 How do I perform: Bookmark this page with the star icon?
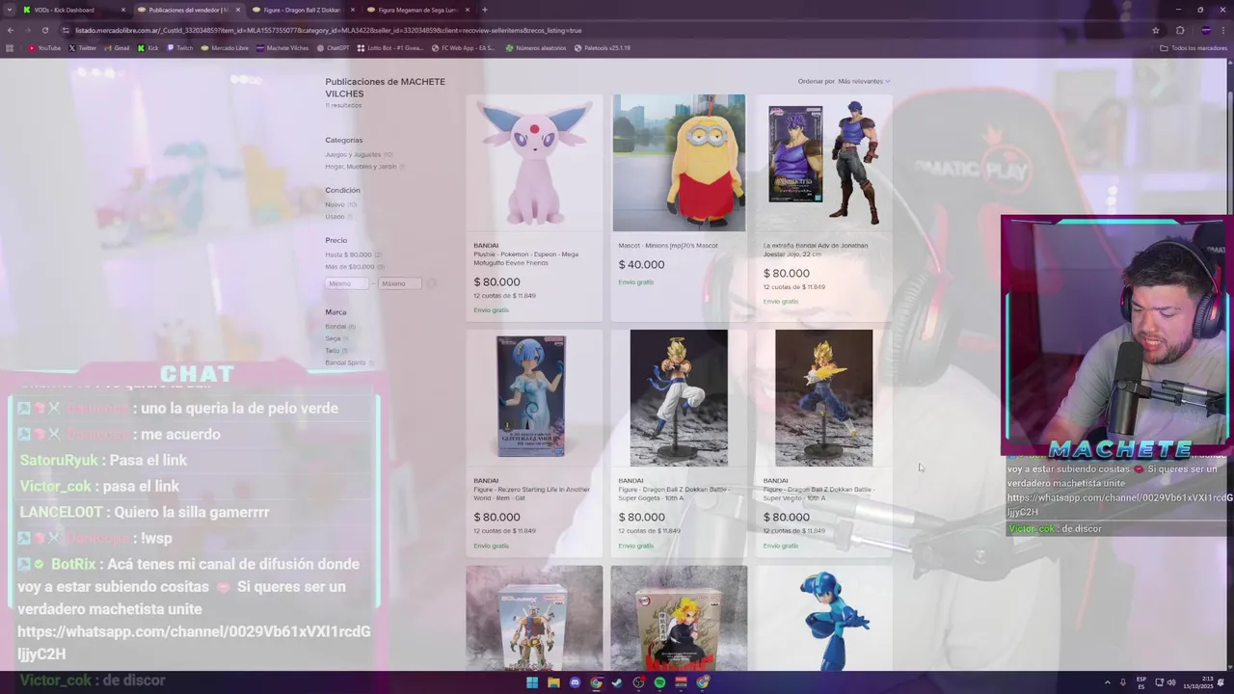1155,30
